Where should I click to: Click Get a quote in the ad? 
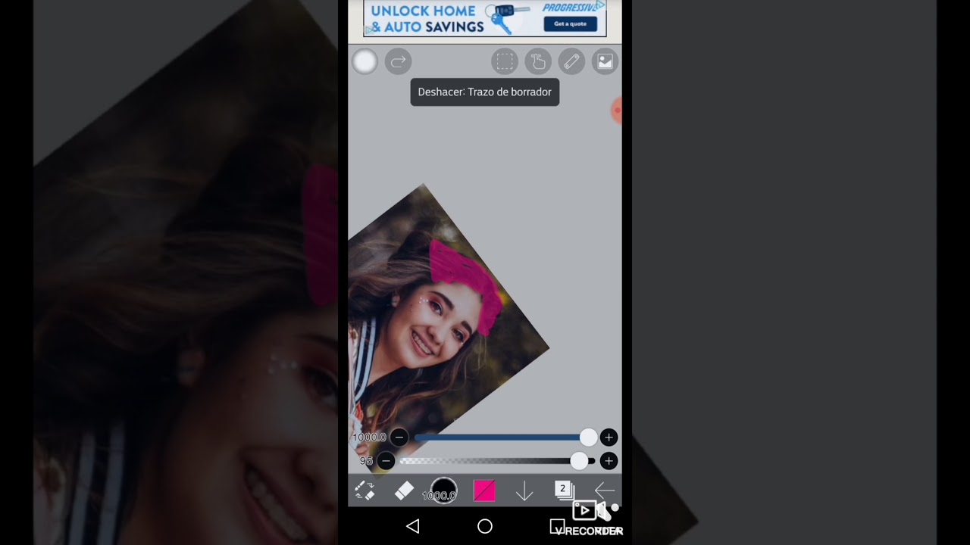pyautogui.click(x=570, y=23)
